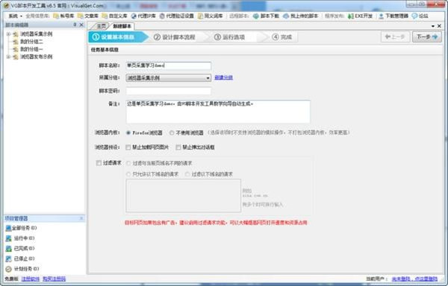Close the 脚本编辑器 side panel
448x286 pixels.
pos(81,25)
